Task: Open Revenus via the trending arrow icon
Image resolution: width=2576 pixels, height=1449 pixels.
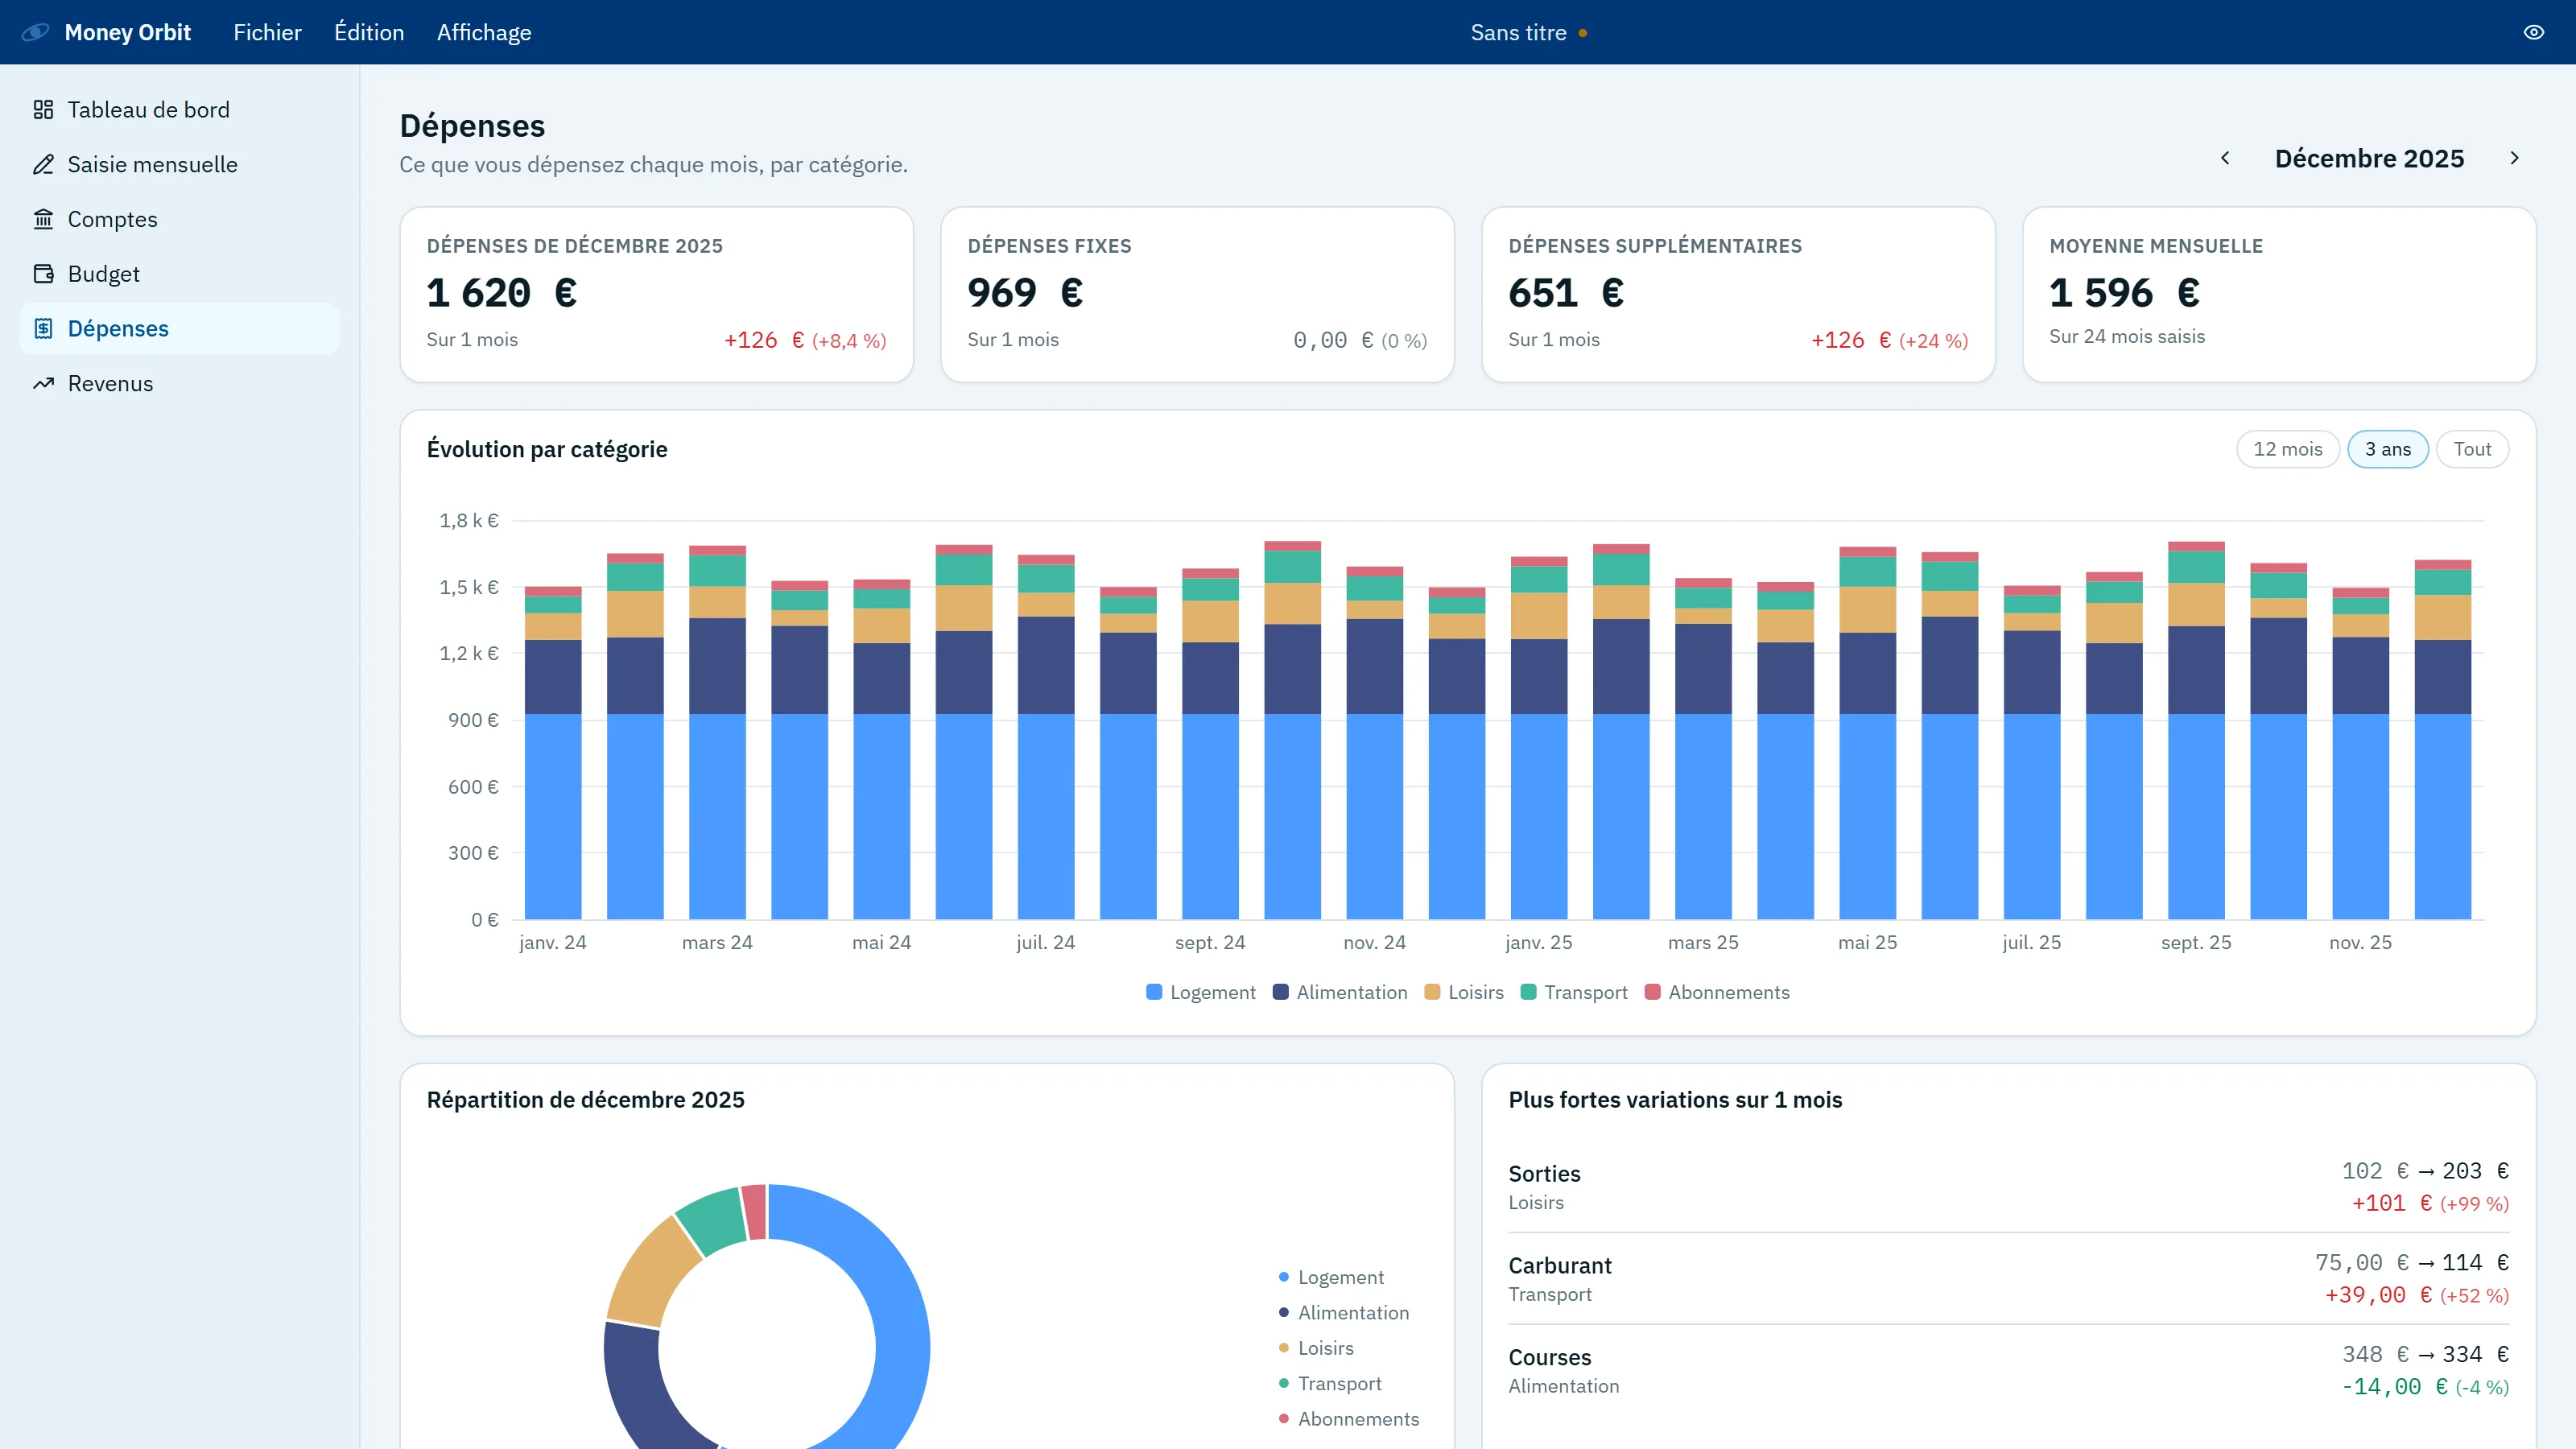Action: pyautogui.click(x=43, y=383)
